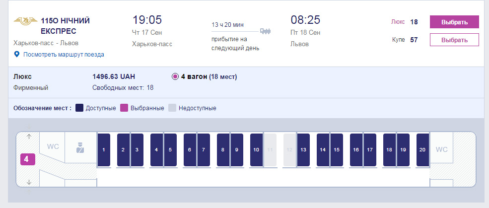This screenshot has height=208, width=489.
Task: Click the price 1496.63 UAH
Action: [114, 77]
